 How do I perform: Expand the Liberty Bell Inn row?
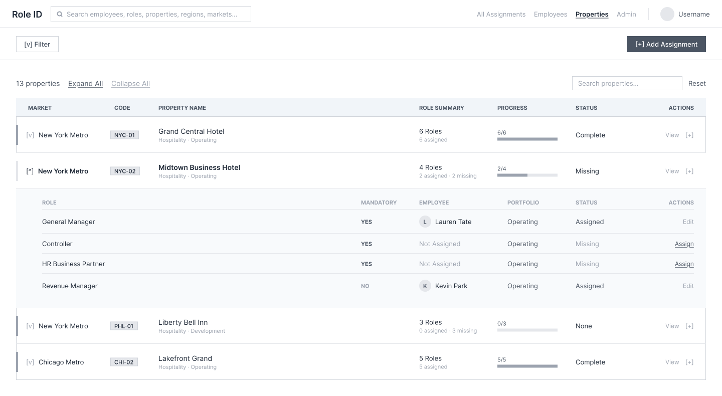pos(30,326)
